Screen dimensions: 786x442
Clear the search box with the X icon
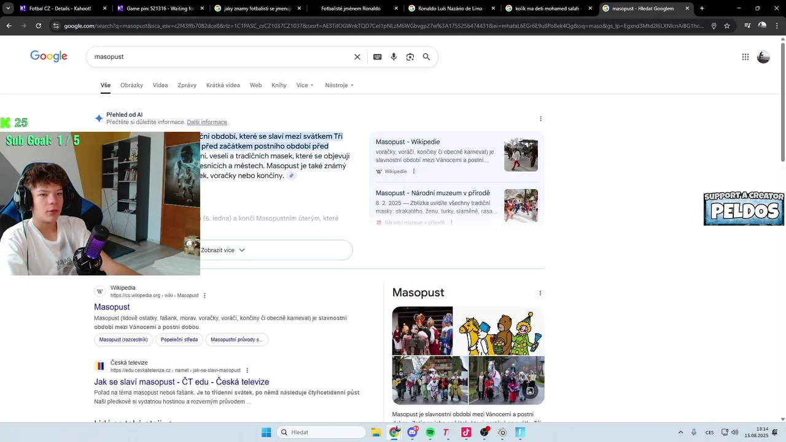point(357,57)
